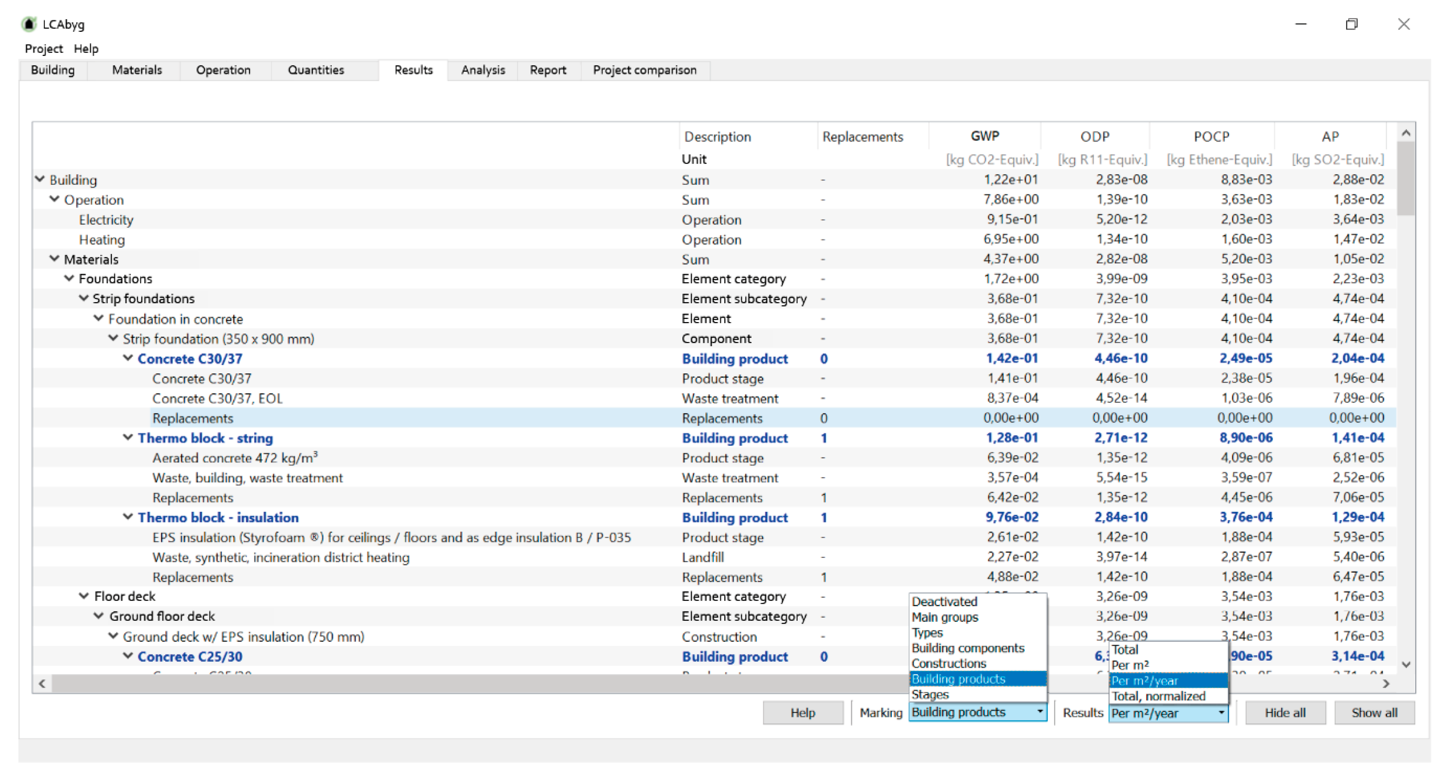Image resolution: width=1445 pixels, height=776 pixels.
Task: Switch to the Analysis tab
Action: (483, 70)
